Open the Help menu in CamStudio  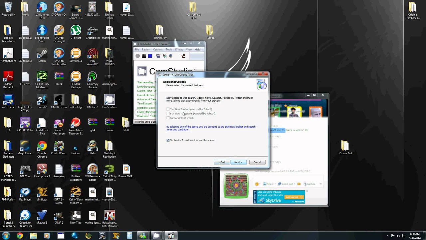pyautogui.click(x=197, y=49)
